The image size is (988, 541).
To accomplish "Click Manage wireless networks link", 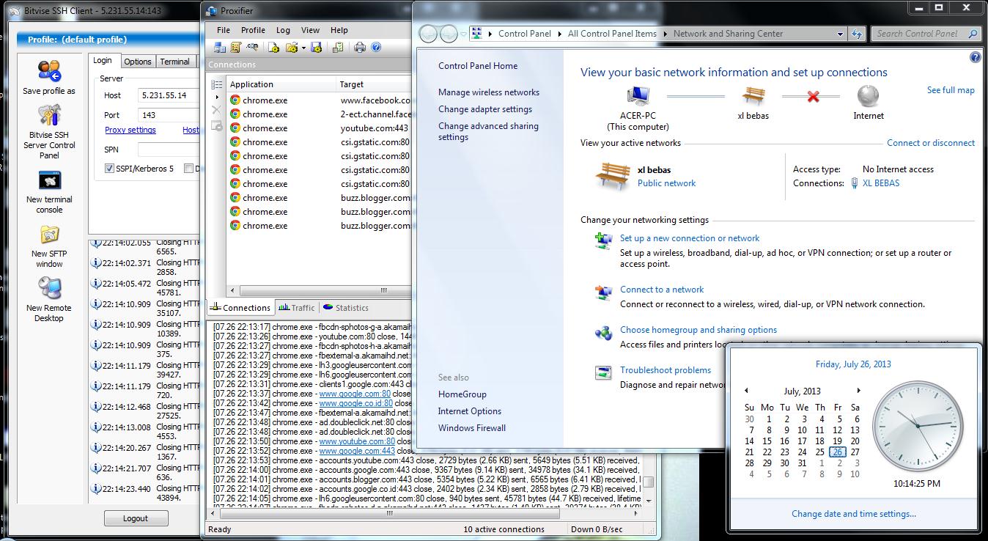I will [489, 92].
